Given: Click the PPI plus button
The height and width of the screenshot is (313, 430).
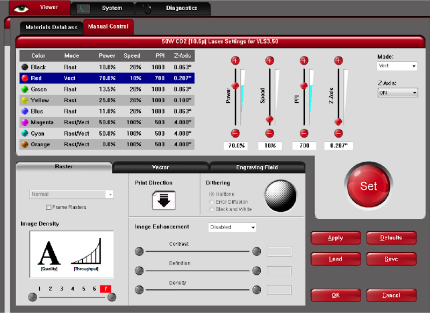Looking at the screenshot, I should tap(304, 61).
